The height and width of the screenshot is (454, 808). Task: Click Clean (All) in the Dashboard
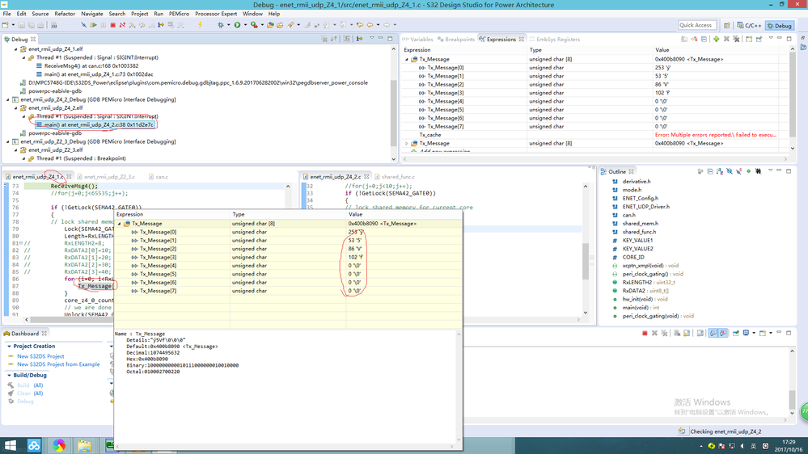(x=31, y=393)
